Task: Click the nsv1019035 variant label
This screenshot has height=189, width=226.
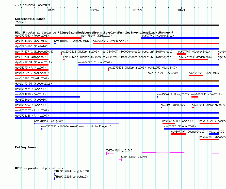Action: (x=217, y=132)
